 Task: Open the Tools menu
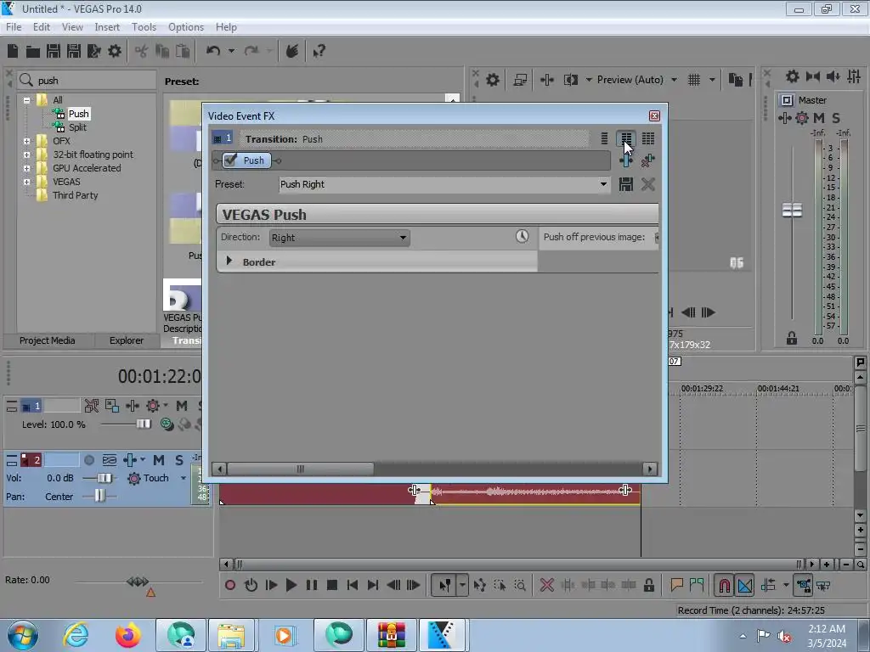click(144, 26)
